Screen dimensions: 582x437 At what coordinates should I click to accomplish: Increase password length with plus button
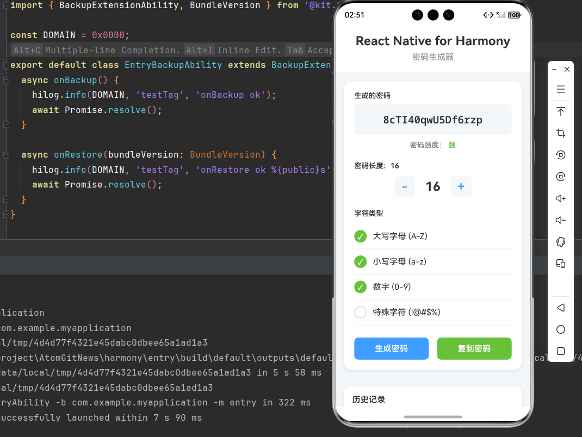tap(461, 186)
